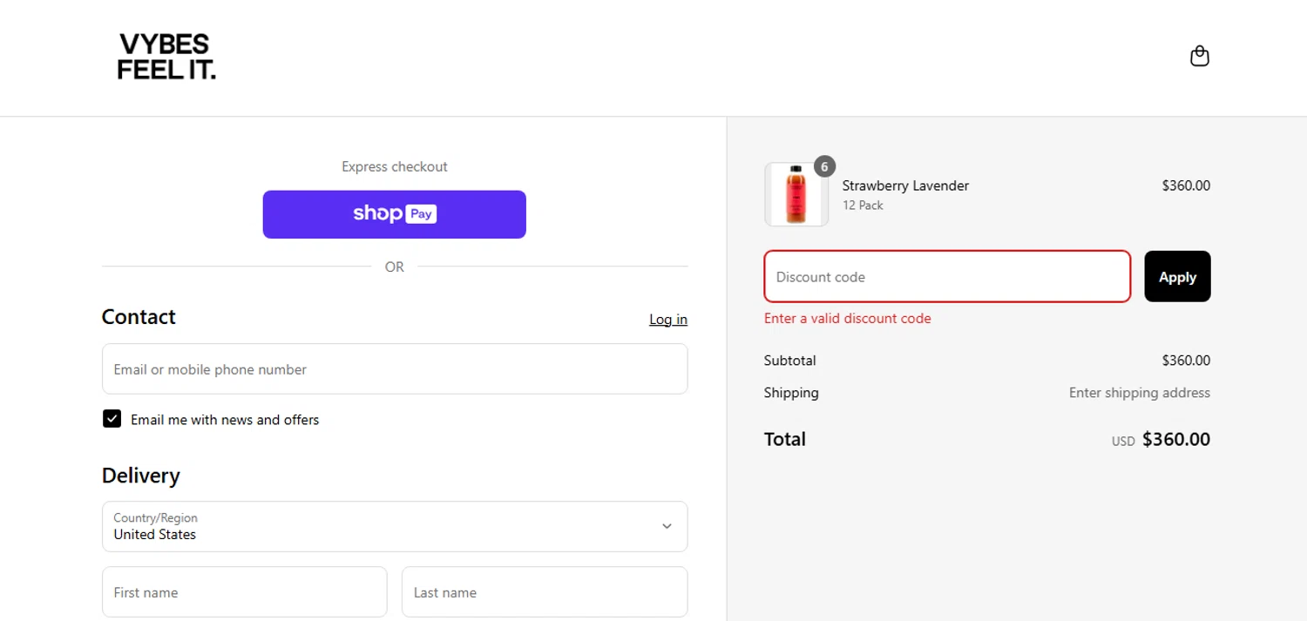
Task: Click the USD $360.00 total amount
Action: 1161,440
